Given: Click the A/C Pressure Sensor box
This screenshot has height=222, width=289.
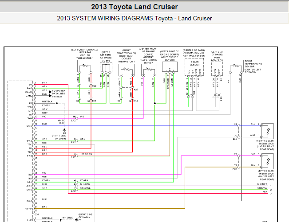Looking at the screenshot, I should [169, 66].
